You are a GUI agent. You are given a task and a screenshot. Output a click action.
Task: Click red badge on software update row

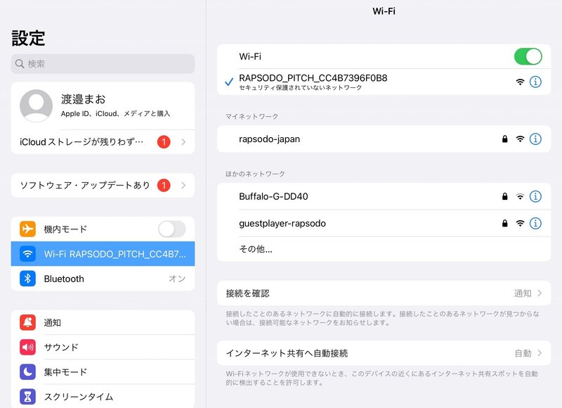[164, 185]
